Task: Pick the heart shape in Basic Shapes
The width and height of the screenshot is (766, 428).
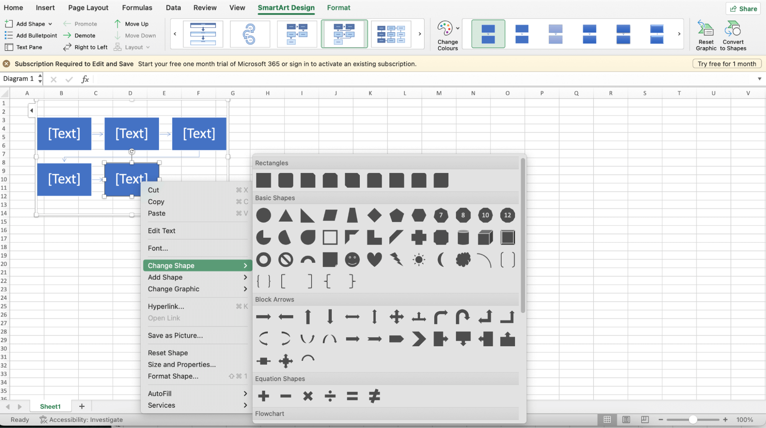Action: tap(374, 259)
